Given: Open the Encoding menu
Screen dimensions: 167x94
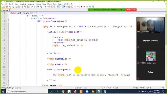Looking at the screenshot, I should click(x=23, y=4).
